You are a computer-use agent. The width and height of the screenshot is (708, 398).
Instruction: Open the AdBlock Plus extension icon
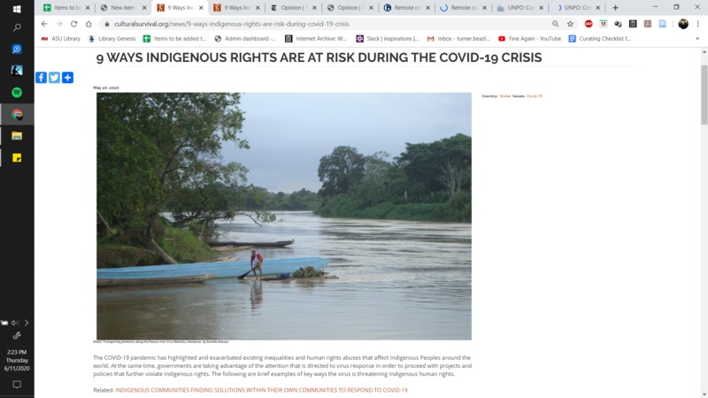coord(589,24)
